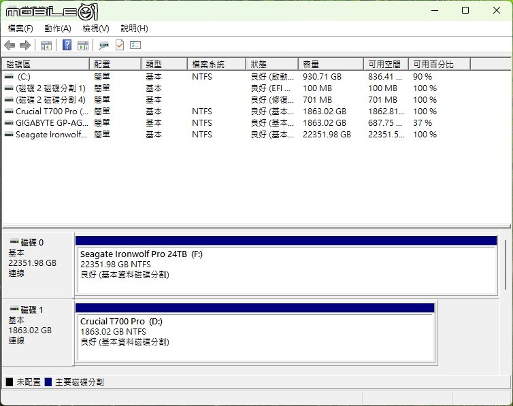The image size is (513, 406).
Task: Open the 檔案(F) menu
Action: click(x=20, y=29)
